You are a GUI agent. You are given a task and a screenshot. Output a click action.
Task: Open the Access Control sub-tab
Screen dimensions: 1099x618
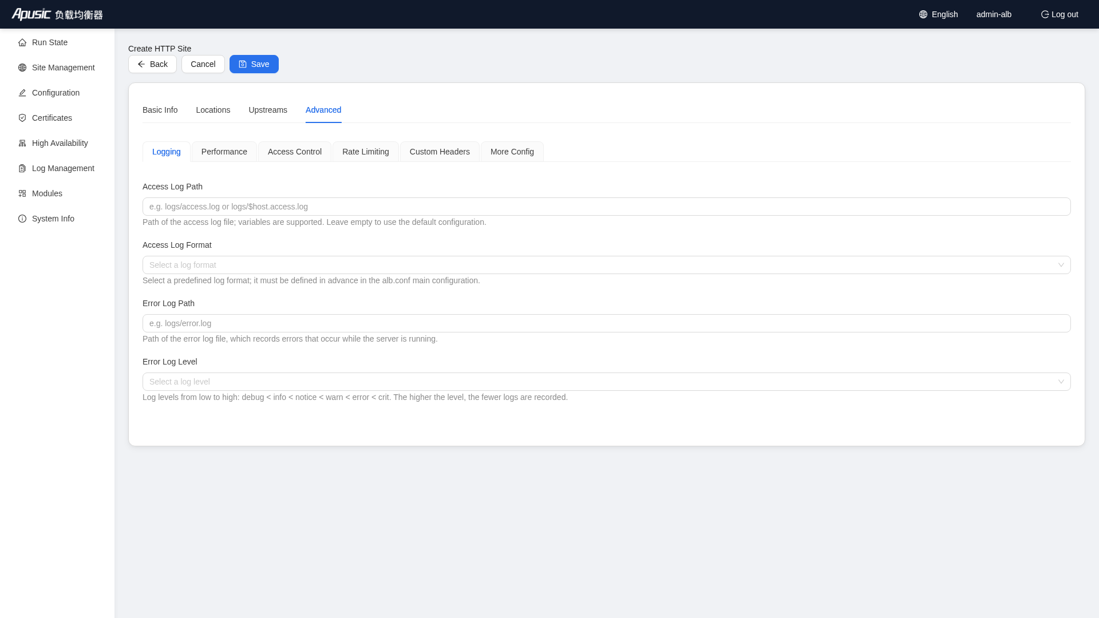tap(295, 152)
